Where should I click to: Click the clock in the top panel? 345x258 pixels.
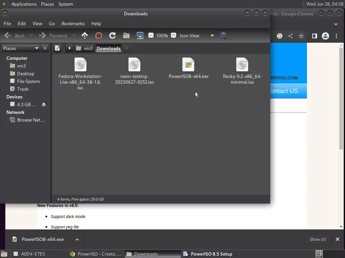point(325,4)
